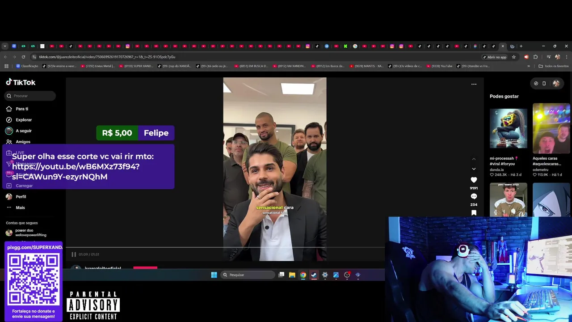572x322 pixels.
Task: Click the youtu.be link in the donation message
Action: coord(76,171)
